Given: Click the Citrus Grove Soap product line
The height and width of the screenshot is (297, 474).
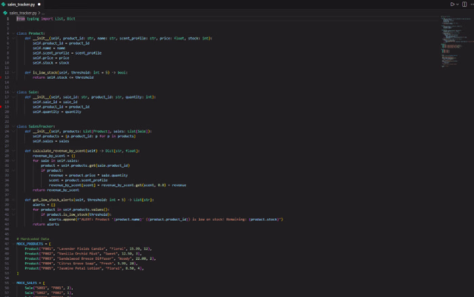Looking at the screenshot, I should pos(81,263).
